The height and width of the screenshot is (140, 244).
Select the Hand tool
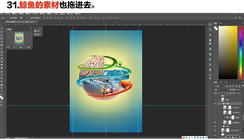[x=2, y=85]
